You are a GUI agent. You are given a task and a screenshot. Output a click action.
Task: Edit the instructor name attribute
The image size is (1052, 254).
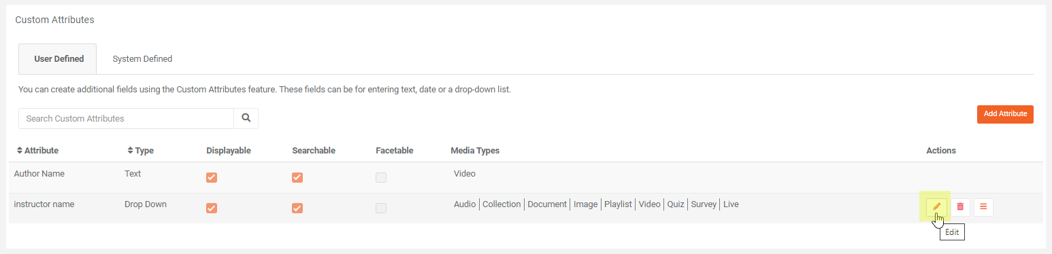coord(936,206)
